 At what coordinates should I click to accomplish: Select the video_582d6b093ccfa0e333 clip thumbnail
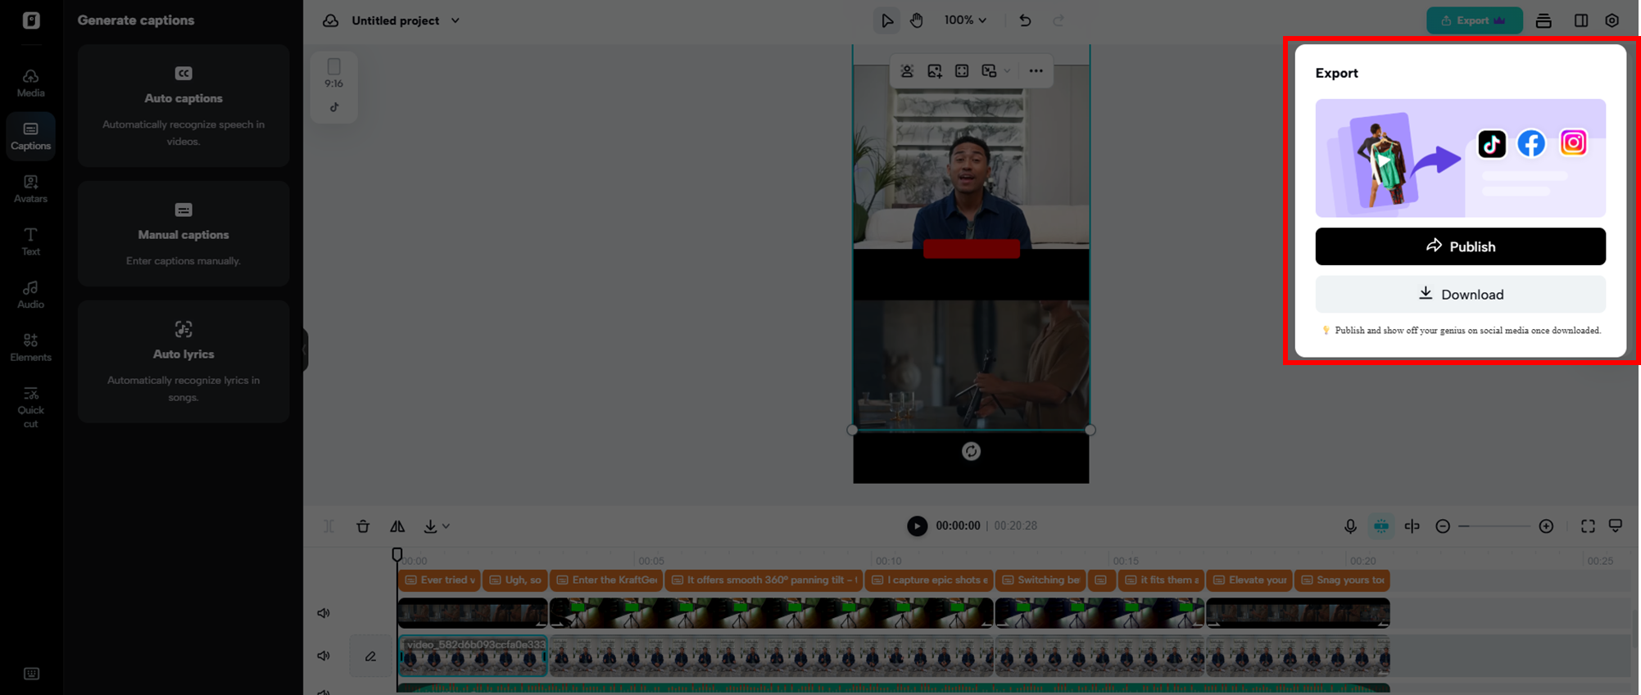(473, 657)
